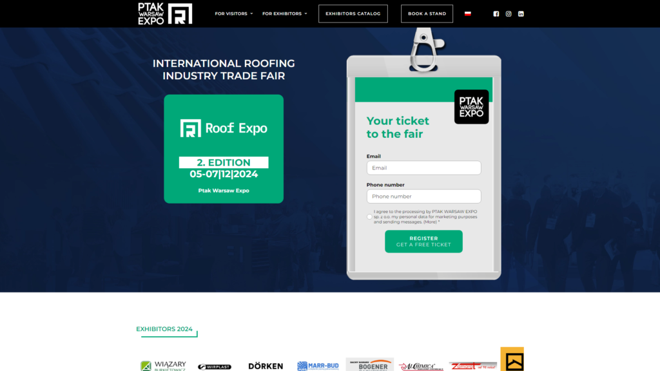
Task: Open the Wiązary Burkietowicz exhibitor logo
Action: coord(163,366)
